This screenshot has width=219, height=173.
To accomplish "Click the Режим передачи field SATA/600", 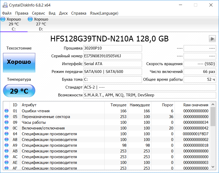I will (113, 72).
